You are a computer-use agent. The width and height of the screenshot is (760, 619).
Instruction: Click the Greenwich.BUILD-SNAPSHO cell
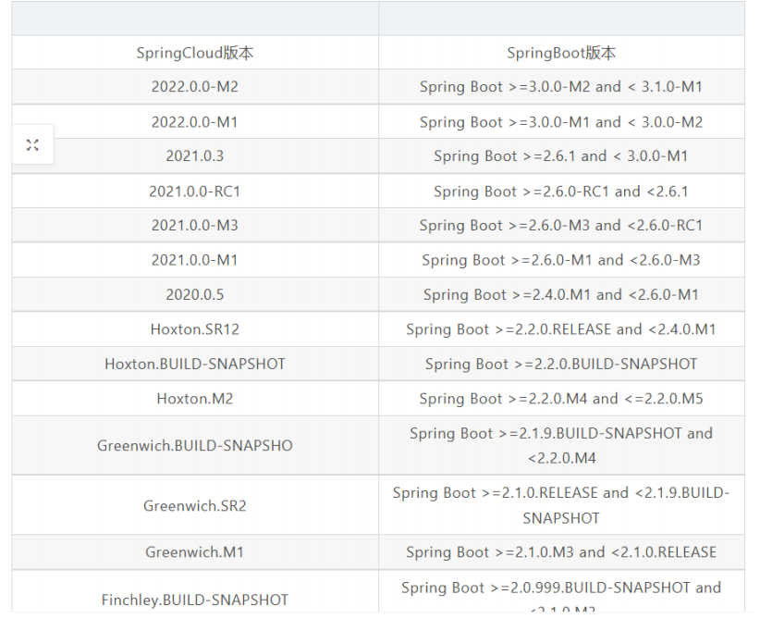tap(195, 445)
